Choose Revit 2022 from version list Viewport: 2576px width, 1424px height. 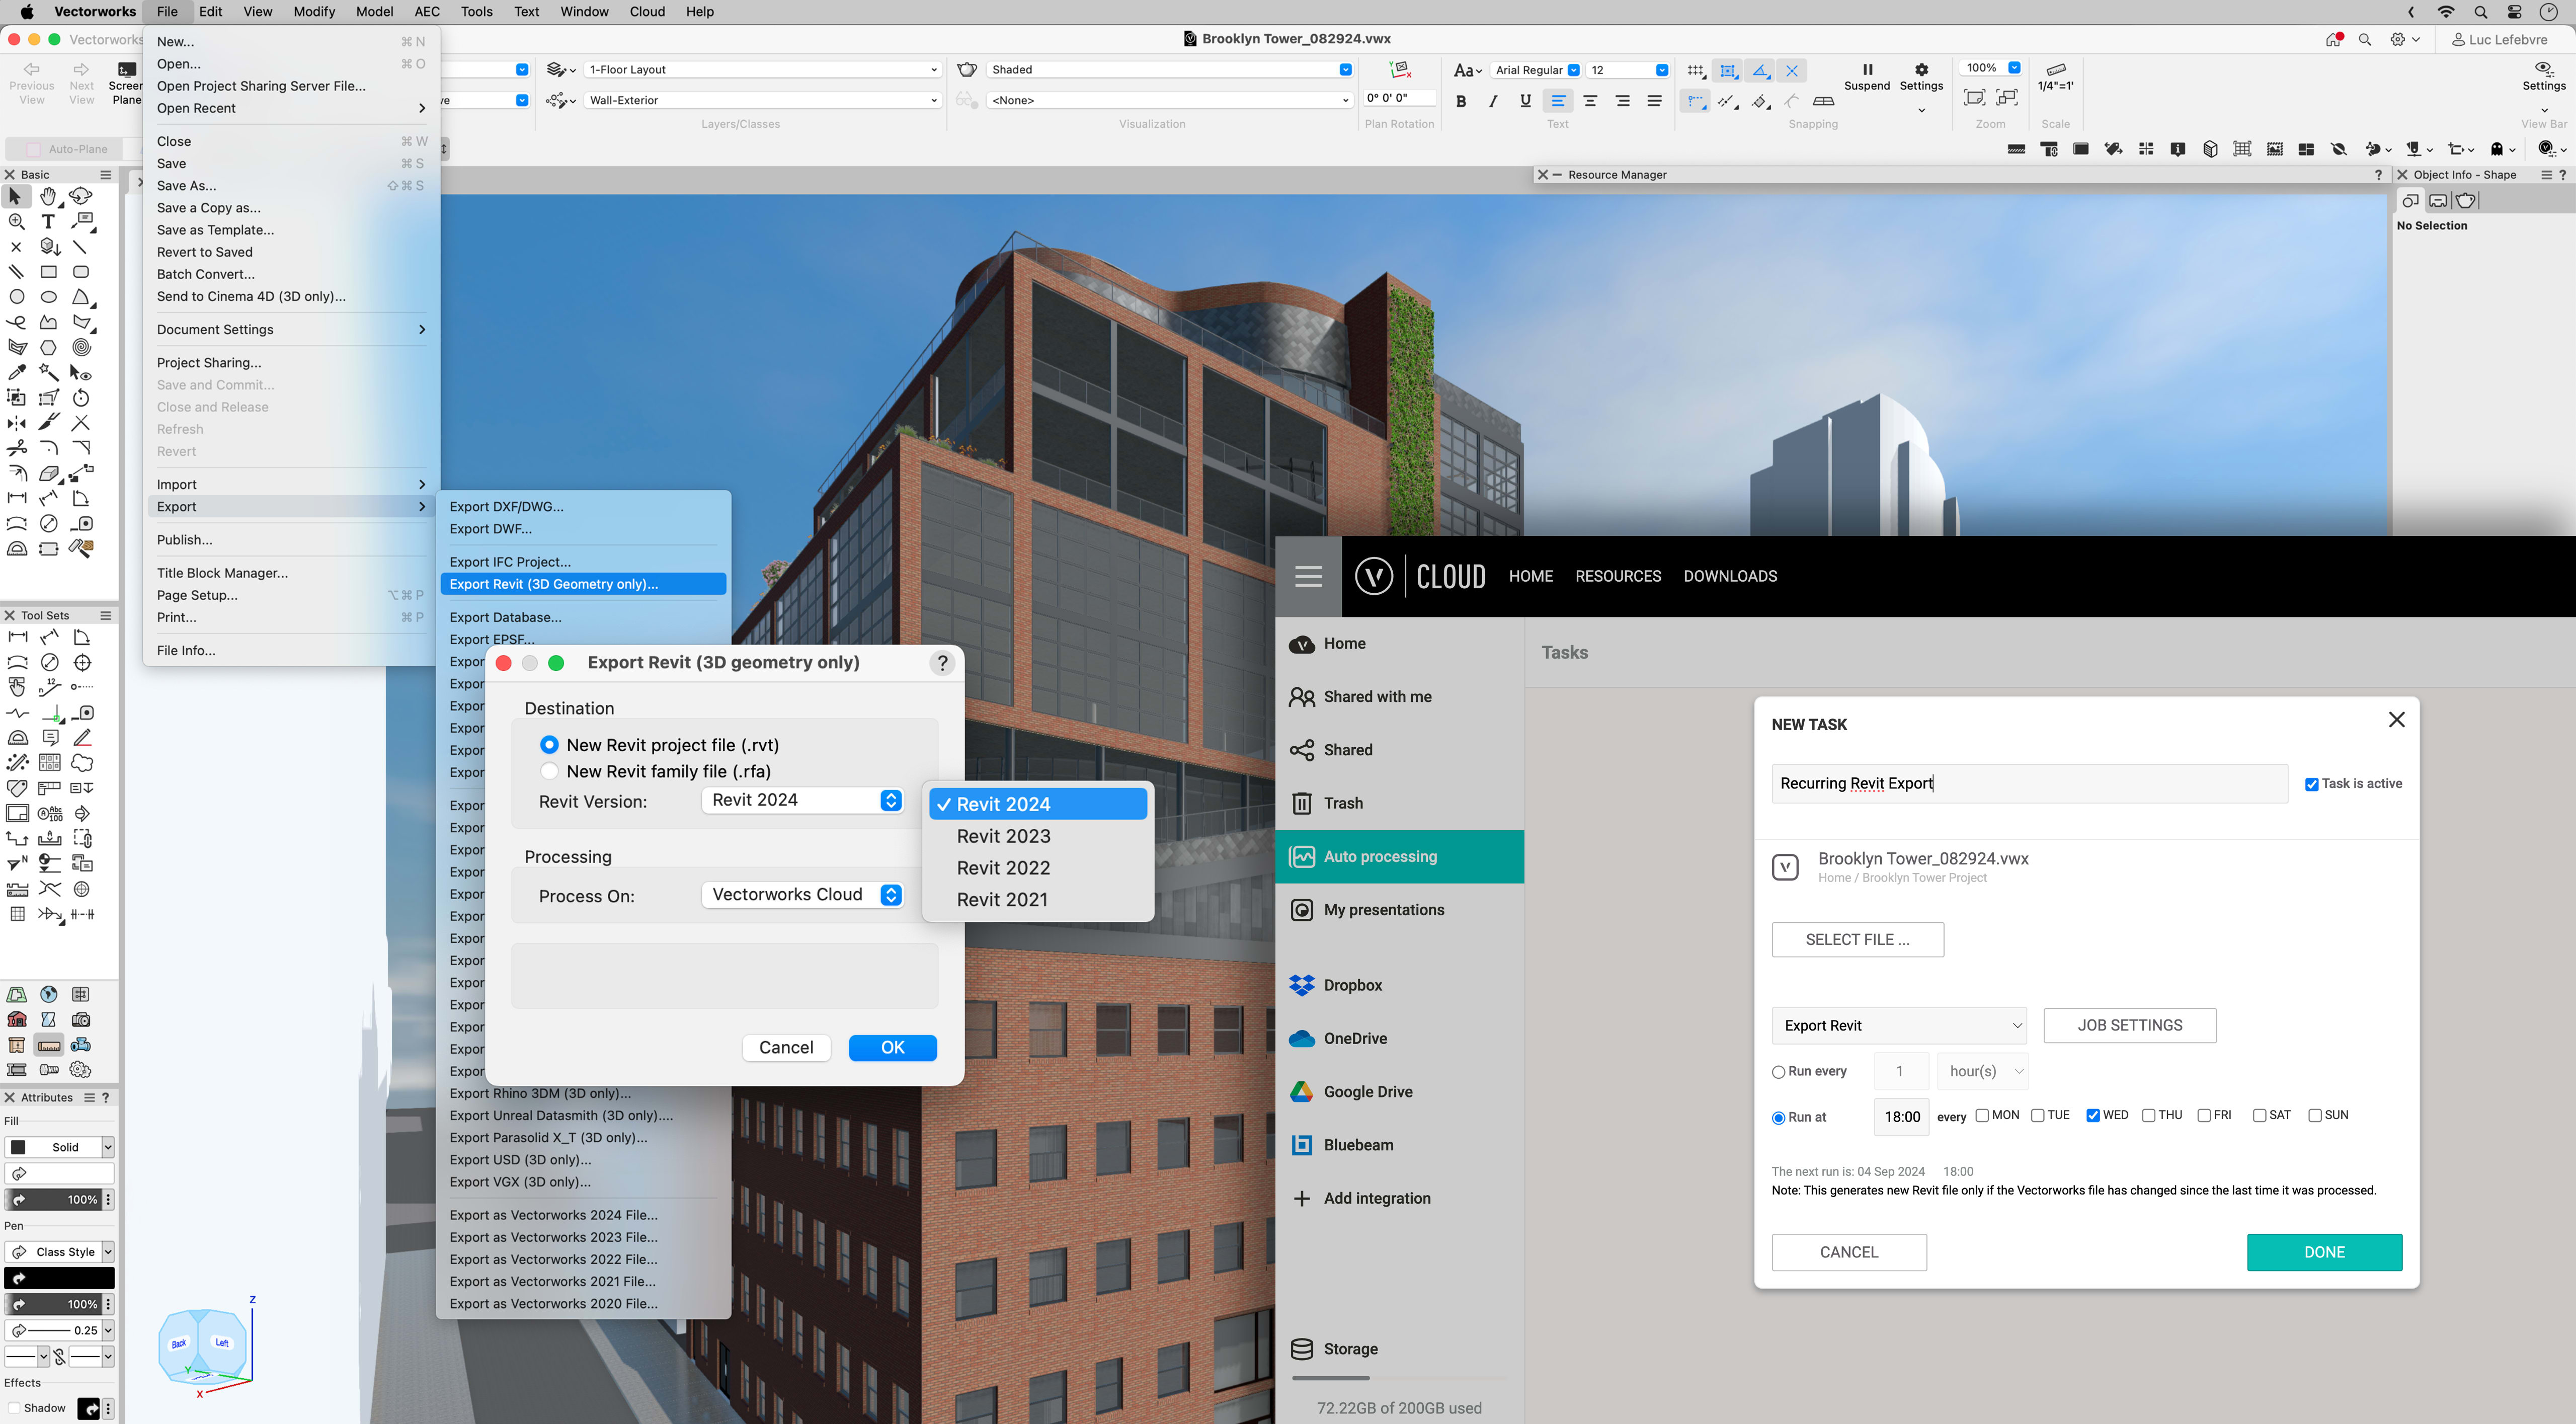coord(1003,868)
